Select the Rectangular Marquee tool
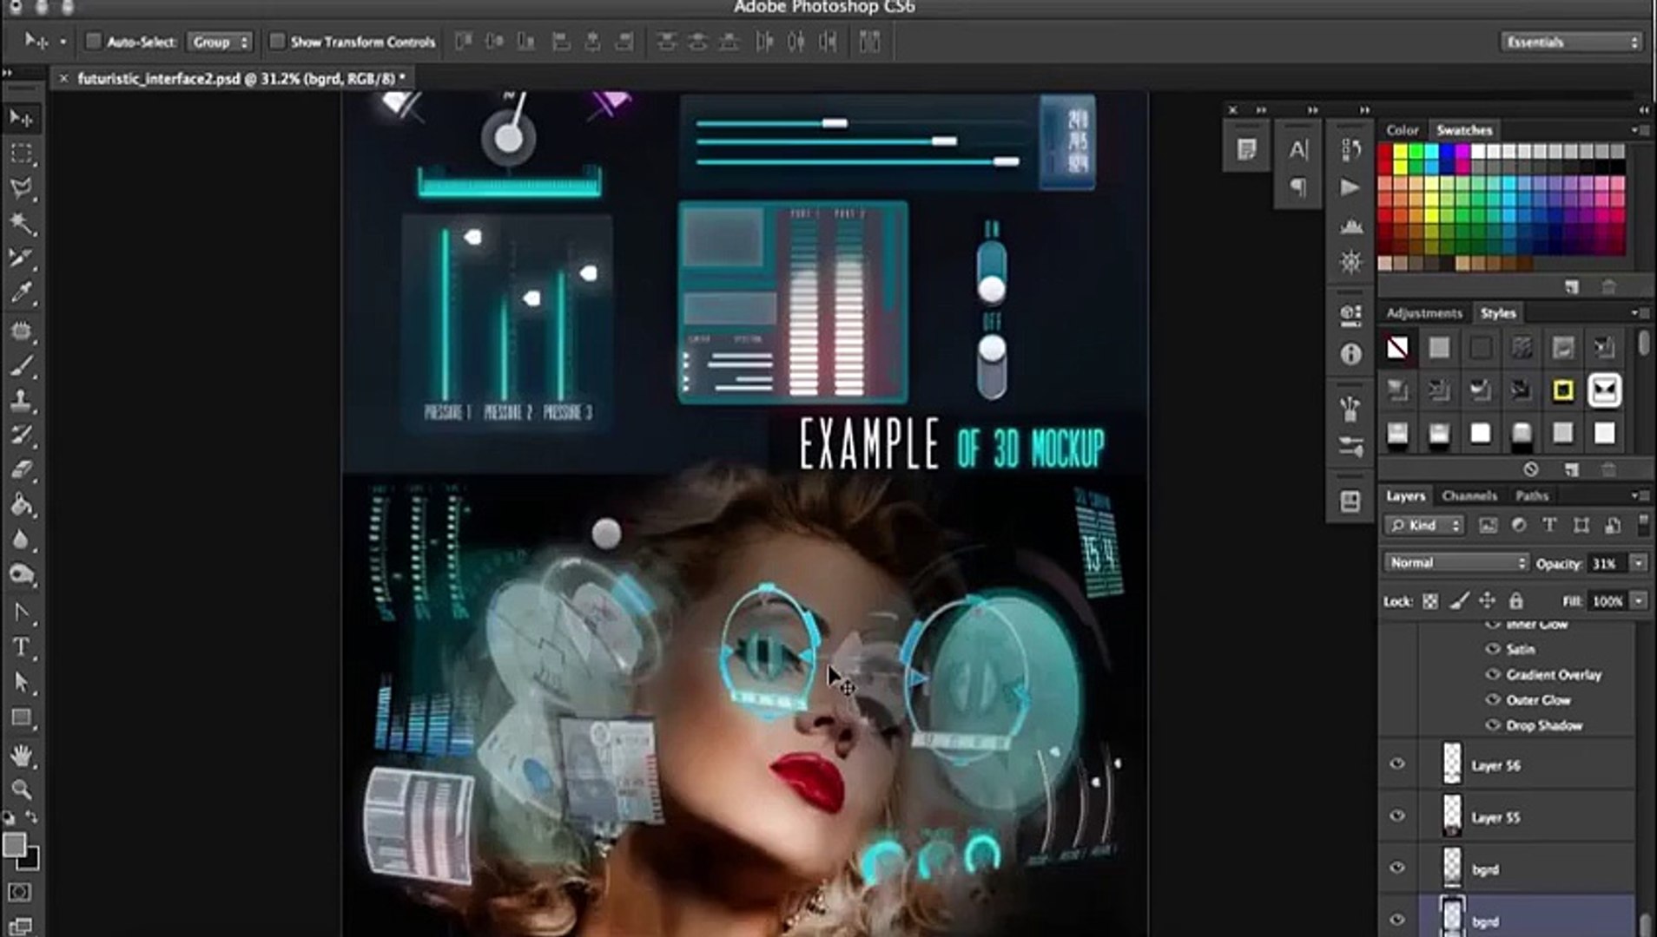 coord(21,154)
